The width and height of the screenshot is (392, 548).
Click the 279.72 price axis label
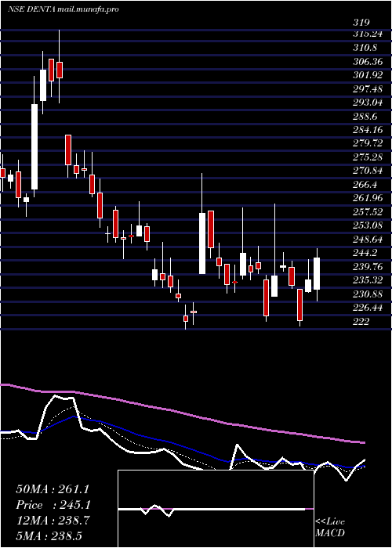[x=368, y=143]
